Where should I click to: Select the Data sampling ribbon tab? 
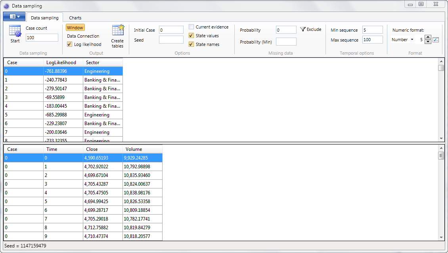pyautogui.click(x=45, y=17)
